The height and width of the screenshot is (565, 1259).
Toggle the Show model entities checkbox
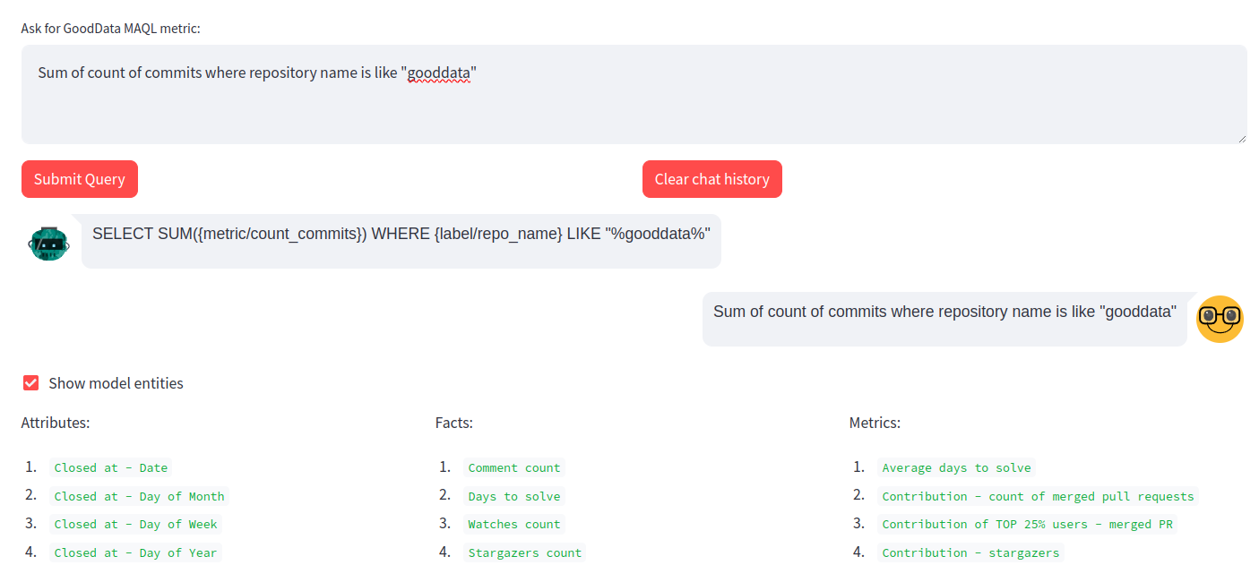(30, 382)
